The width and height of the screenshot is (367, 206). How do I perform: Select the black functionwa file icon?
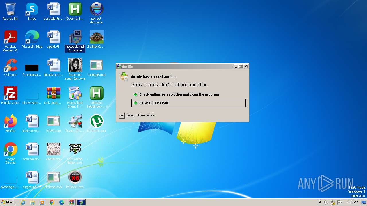[x=32, y=70]
